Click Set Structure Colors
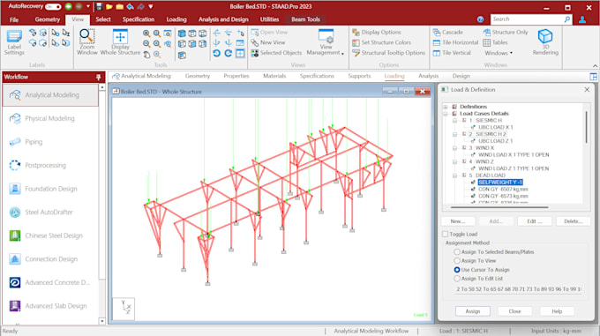The height and width of the screenshot is (336, 600). 381,42
